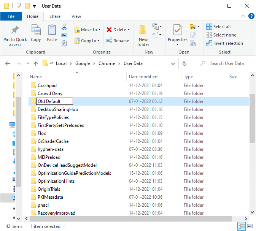
Task: Open Customize Quick Access Toolbar dropdown
Action: 34,6
